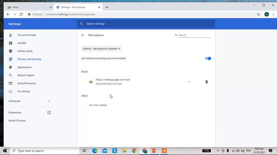Open the volume tray icon
Screen dimensions: 277x155
pos(238,151)
